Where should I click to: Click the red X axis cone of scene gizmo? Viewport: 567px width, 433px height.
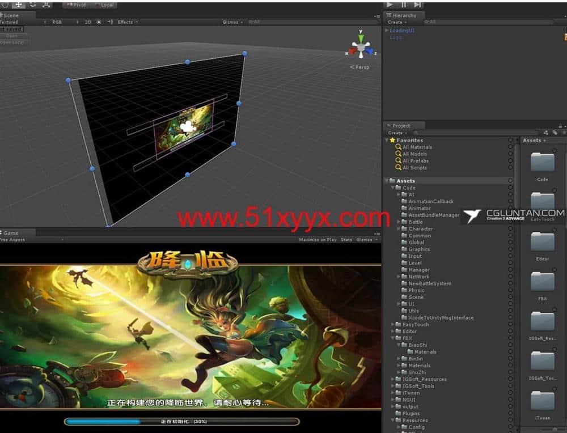pos(353,50)
